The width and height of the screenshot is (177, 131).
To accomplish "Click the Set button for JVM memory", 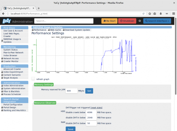I will point(89,91).
